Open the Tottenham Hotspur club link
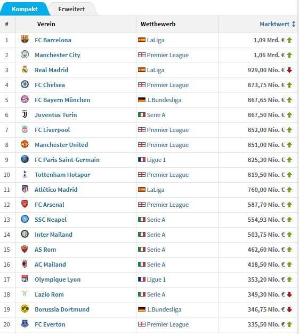This screenshot has height=334, width=299. [x=62, y=175]
